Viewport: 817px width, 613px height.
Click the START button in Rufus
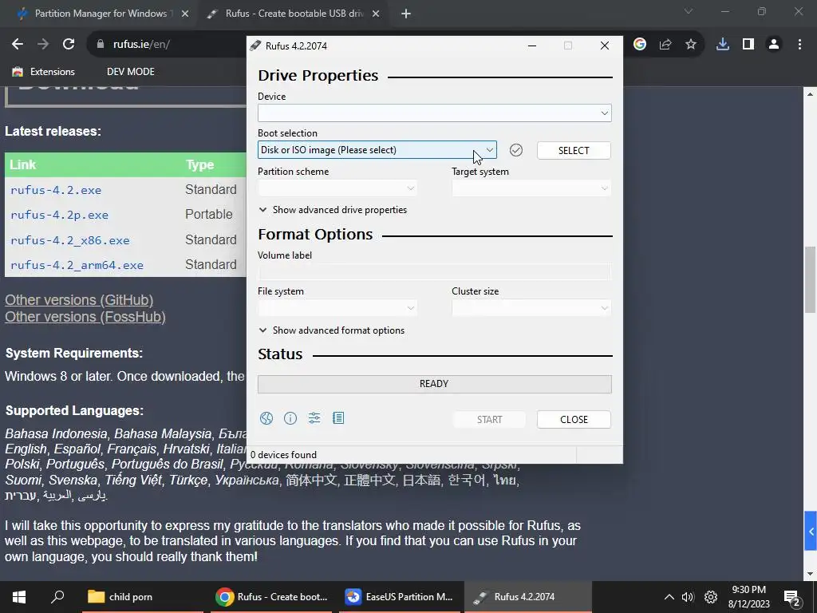click(489, 420)
